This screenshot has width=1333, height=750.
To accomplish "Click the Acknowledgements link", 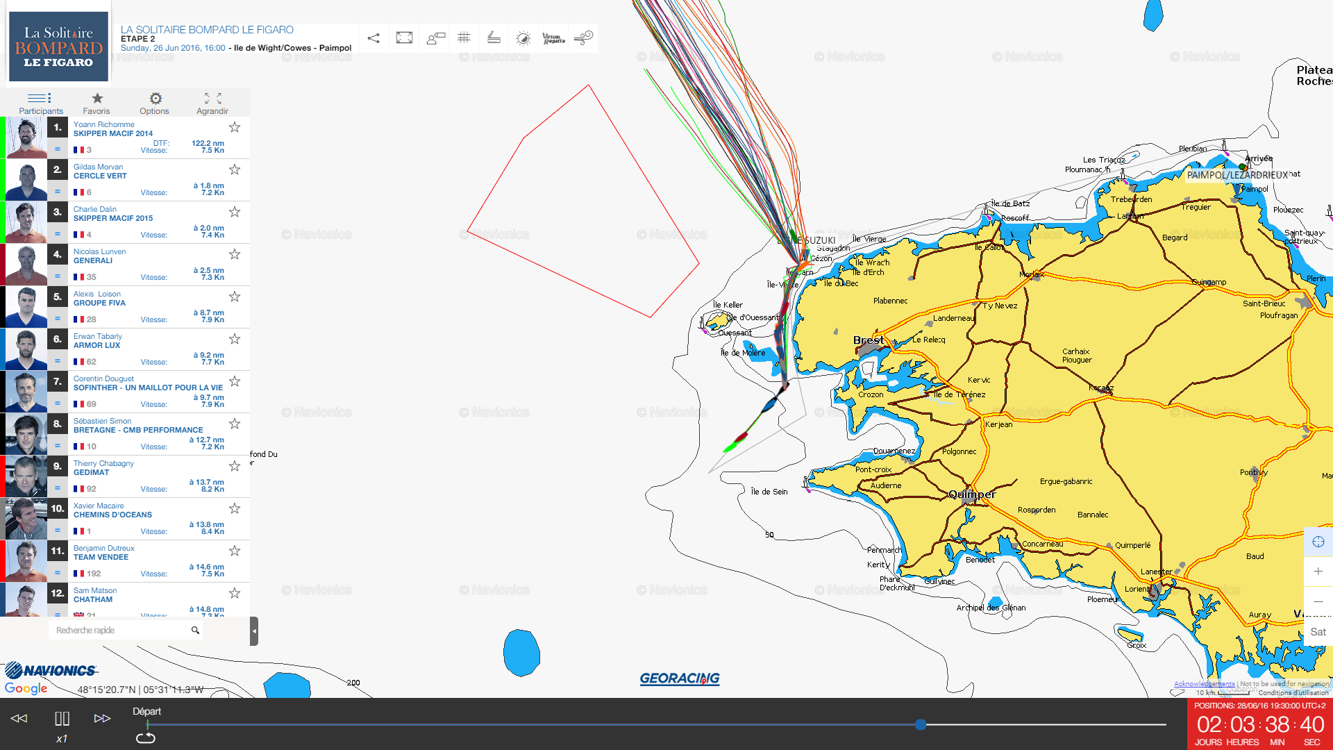I will [1205, 684].
